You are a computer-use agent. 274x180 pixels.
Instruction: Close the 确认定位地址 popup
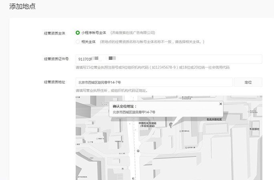220,104
